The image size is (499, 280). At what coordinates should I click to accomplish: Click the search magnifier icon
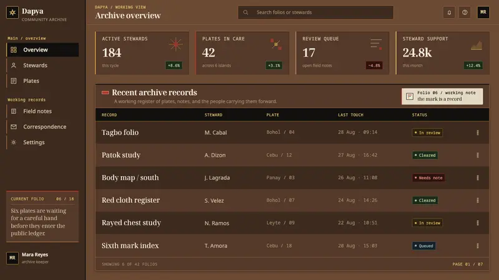[246, 12]
